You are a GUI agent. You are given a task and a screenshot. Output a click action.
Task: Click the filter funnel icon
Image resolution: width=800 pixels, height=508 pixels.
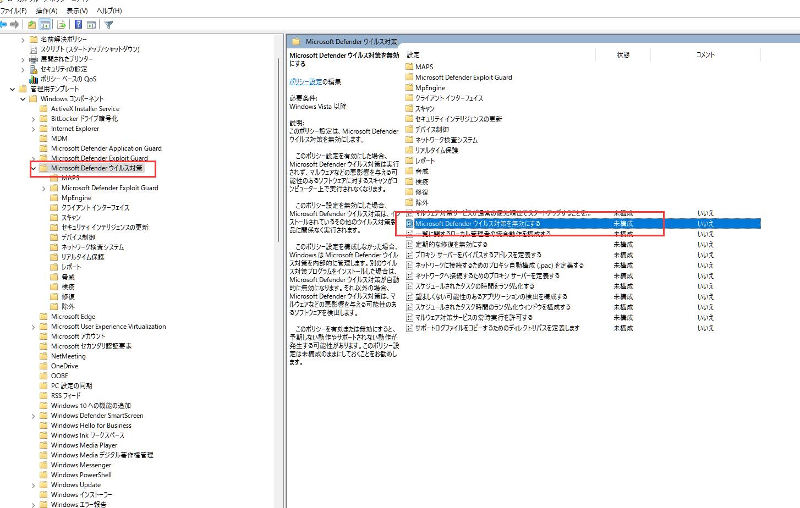pos(108,24)
